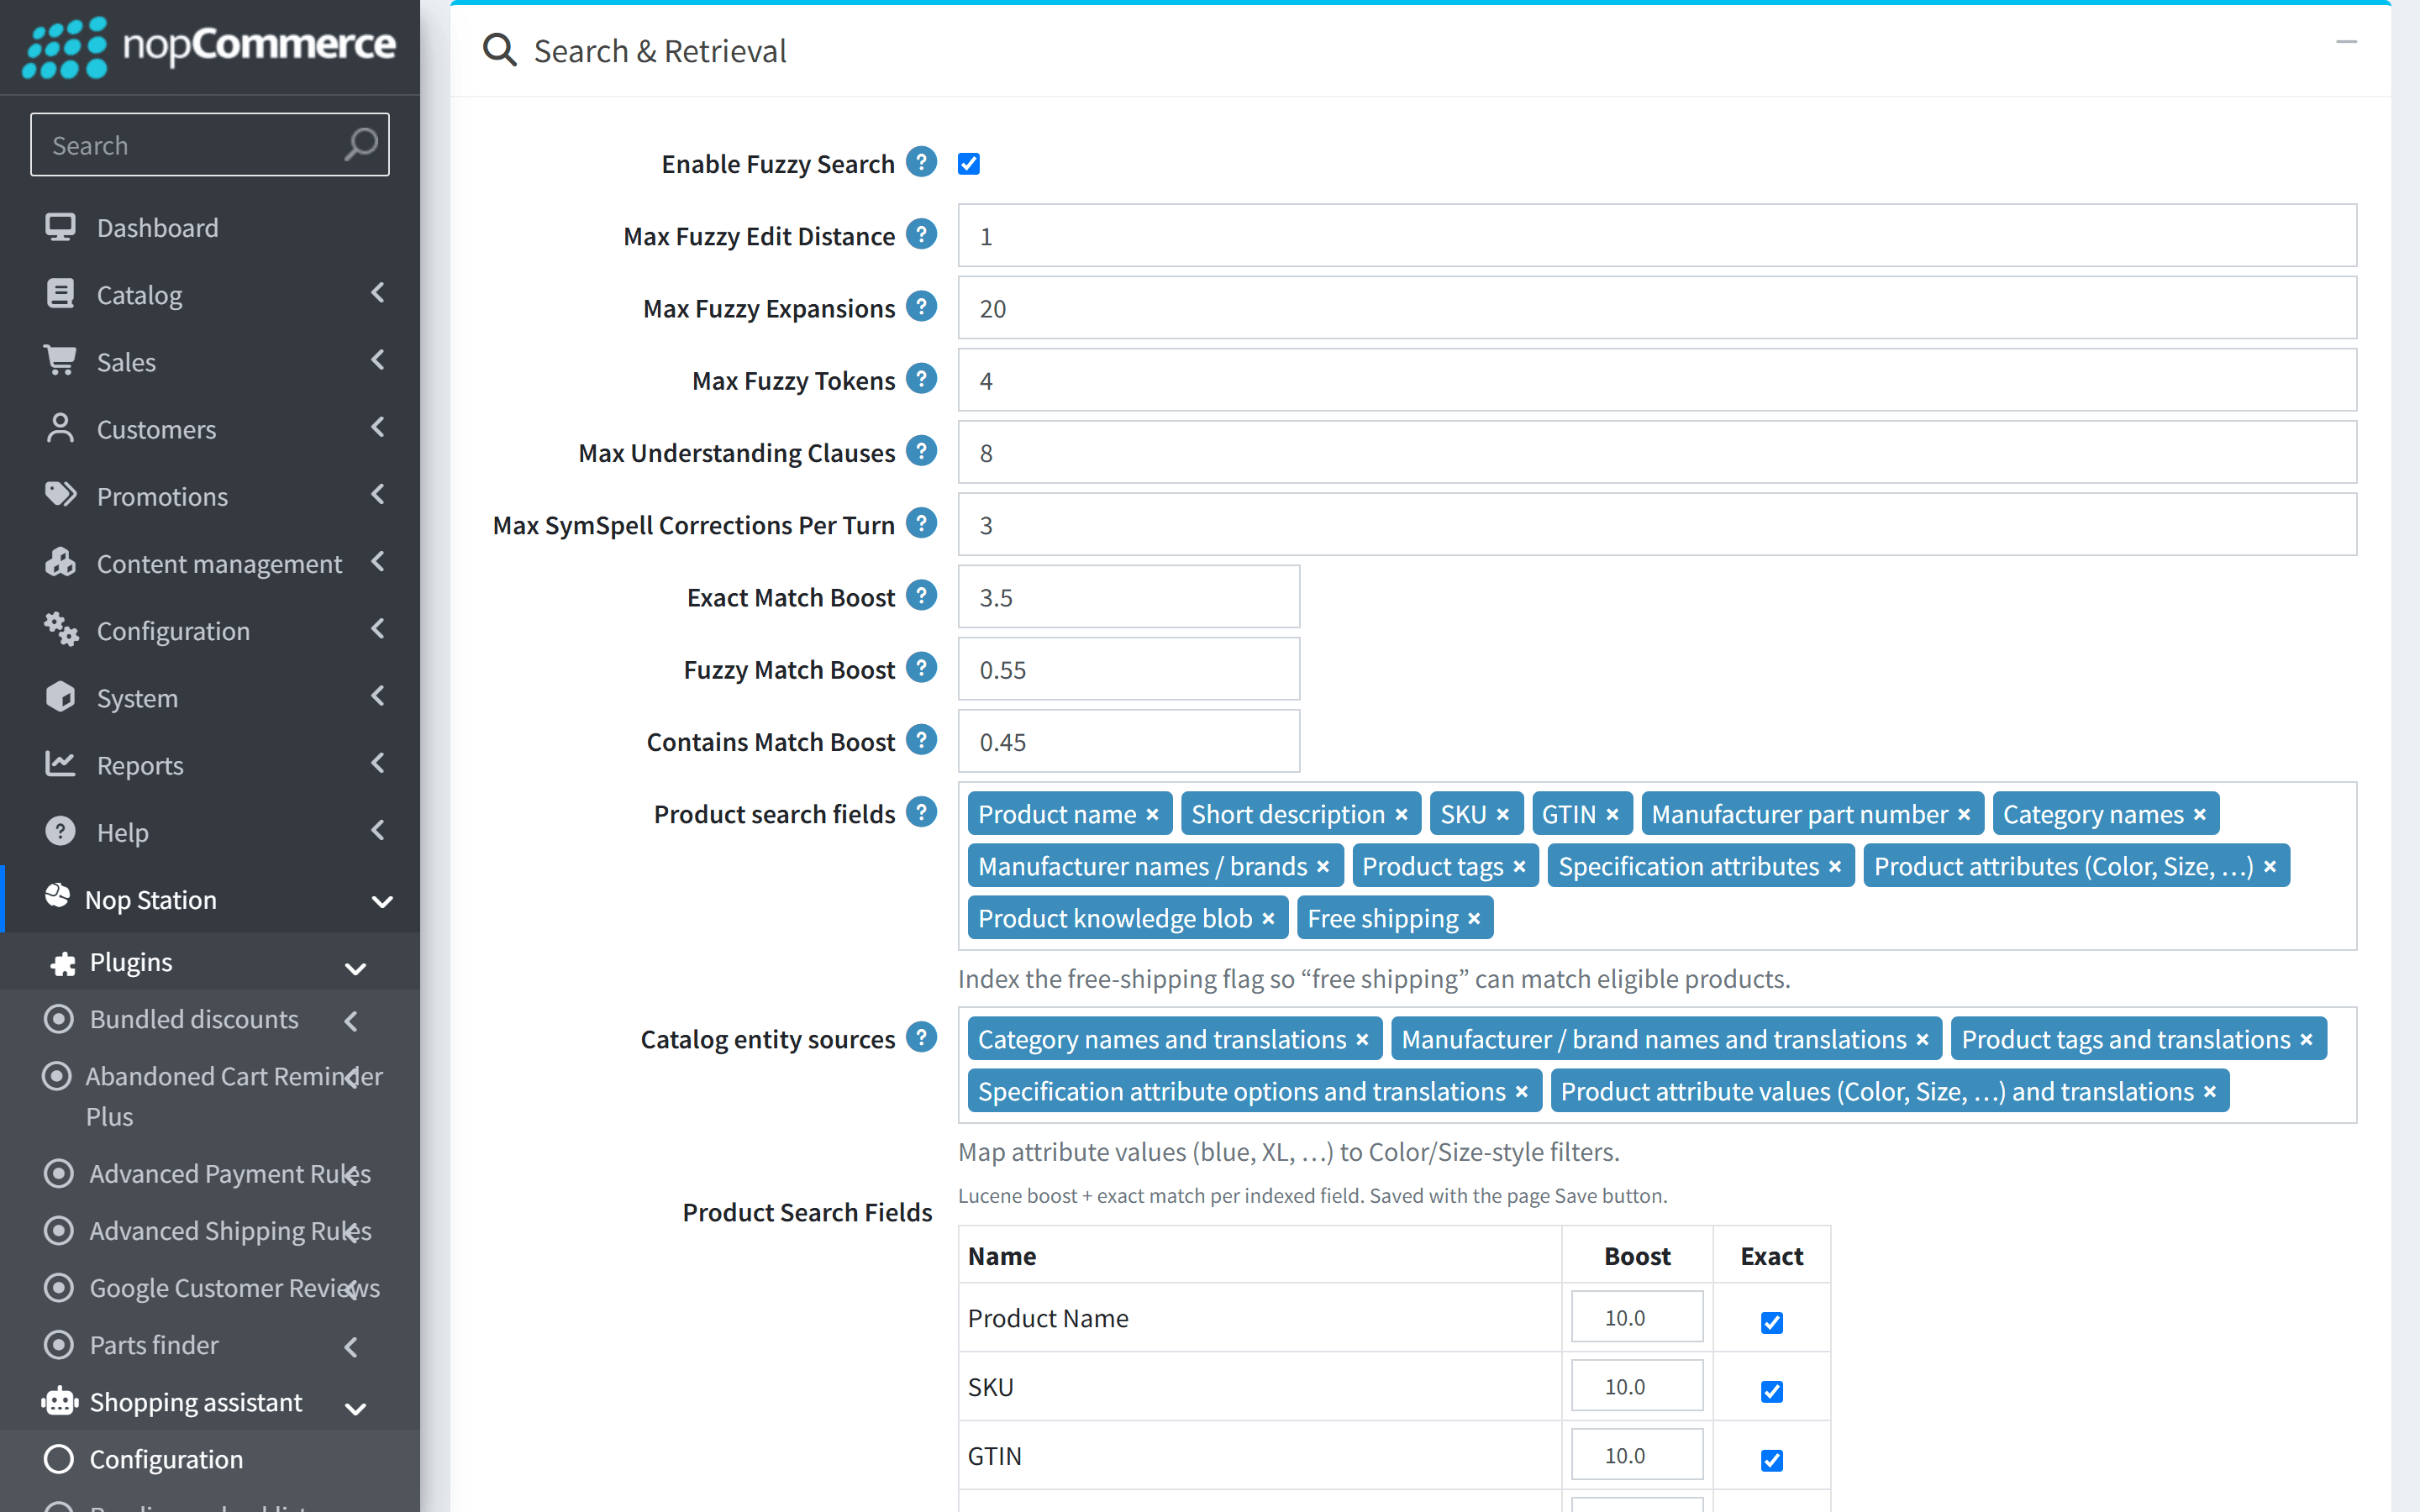Image resolution: width=2420 pixels, height=1512 pixels.
Task: Show help tooltip for Max Fuzzy Edit Distance
Action: (x=921, y=234)
